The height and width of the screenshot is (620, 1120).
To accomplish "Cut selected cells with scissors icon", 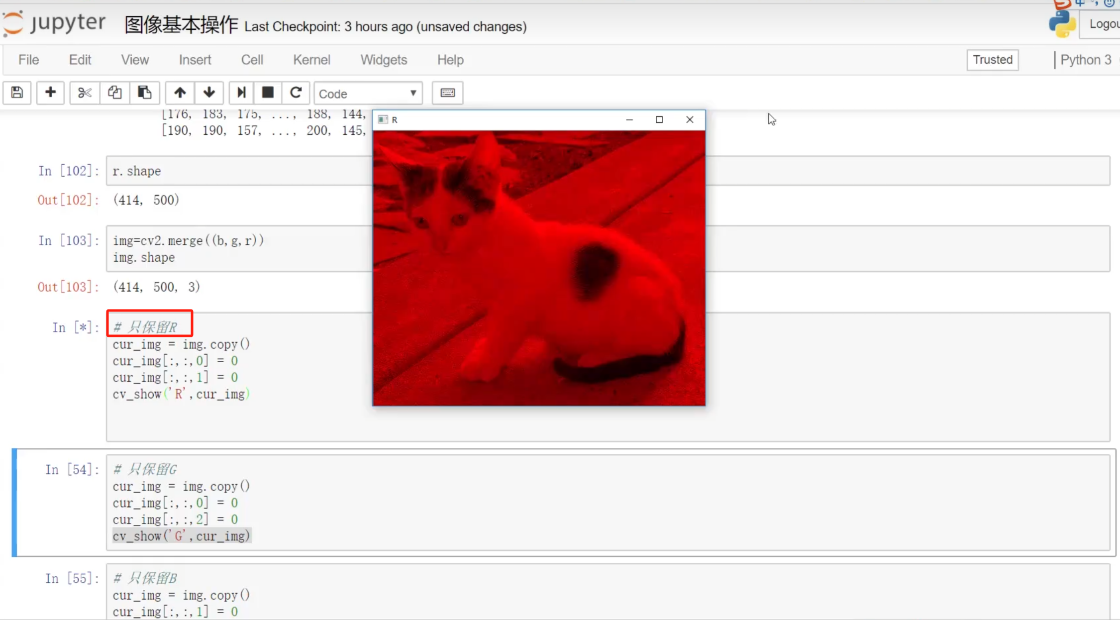I will click(85, 93).
